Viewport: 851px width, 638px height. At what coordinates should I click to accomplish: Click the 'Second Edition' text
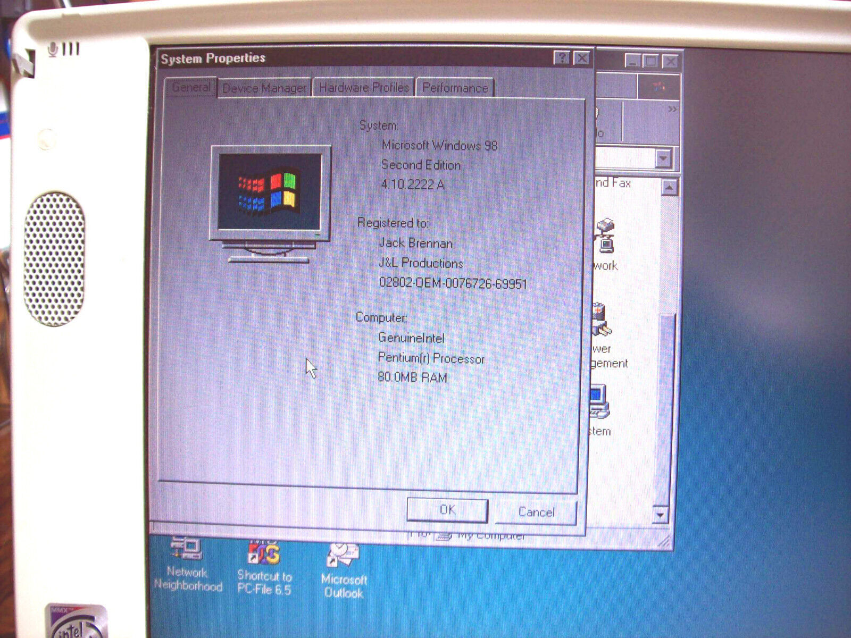coord(421,165)
